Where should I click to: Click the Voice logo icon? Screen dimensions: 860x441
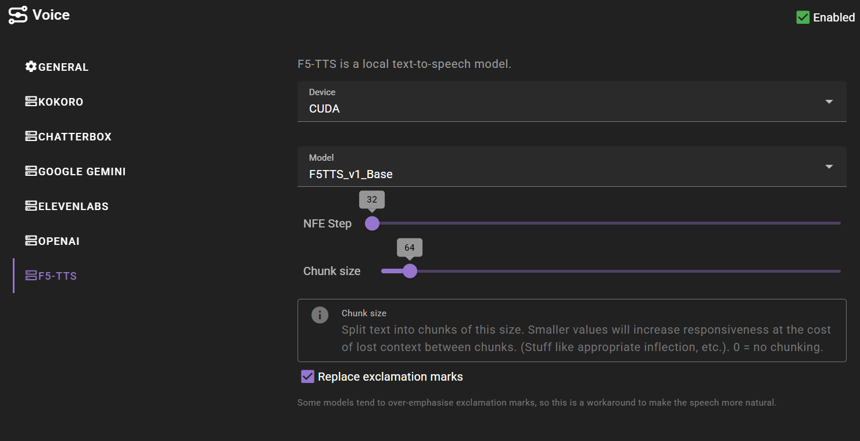point(18,15)
